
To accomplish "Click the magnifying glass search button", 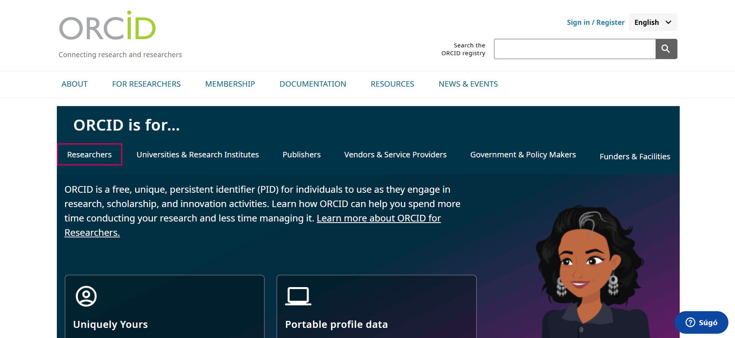I will 666,49.
